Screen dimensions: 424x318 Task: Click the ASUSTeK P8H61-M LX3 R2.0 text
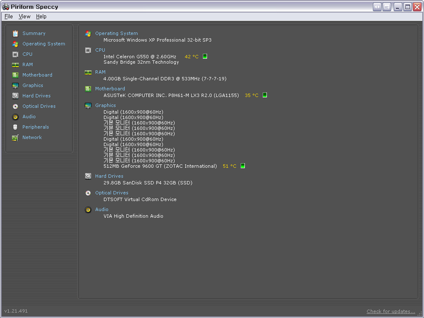pyautogui.click(x=171, y=95)
